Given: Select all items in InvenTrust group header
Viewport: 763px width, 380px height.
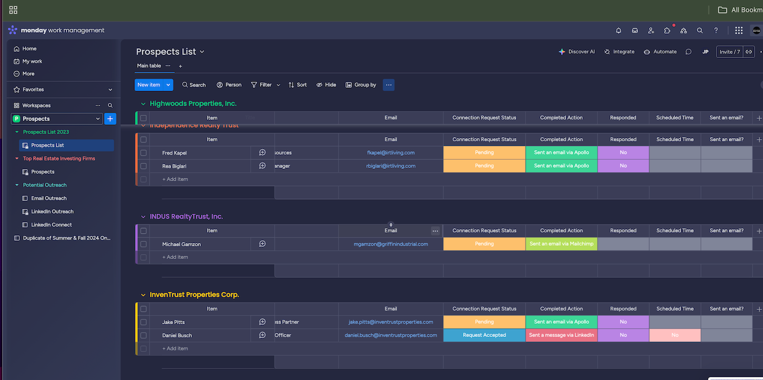Looking at the screenshot, I should pos(143,309).
